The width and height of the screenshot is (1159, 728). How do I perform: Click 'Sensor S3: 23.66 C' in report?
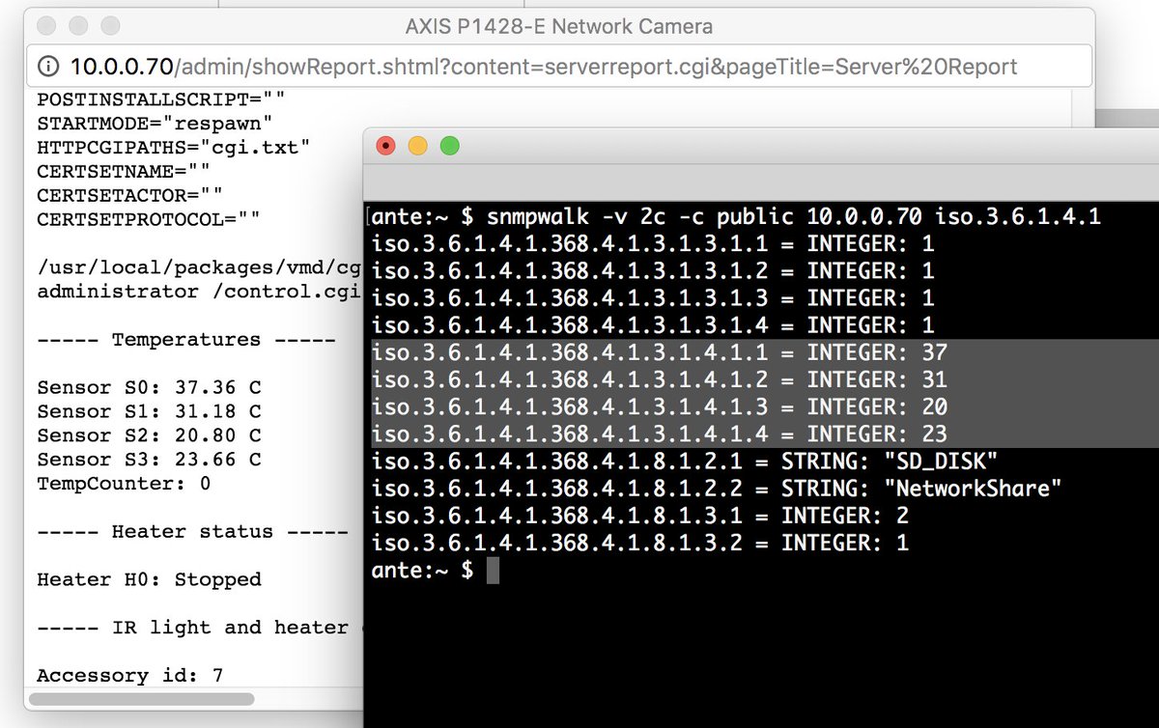pyautogui.click(x=149, y=460)
